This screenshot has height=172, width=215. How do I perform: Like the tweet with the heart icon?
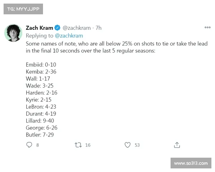tap(127, 145)
